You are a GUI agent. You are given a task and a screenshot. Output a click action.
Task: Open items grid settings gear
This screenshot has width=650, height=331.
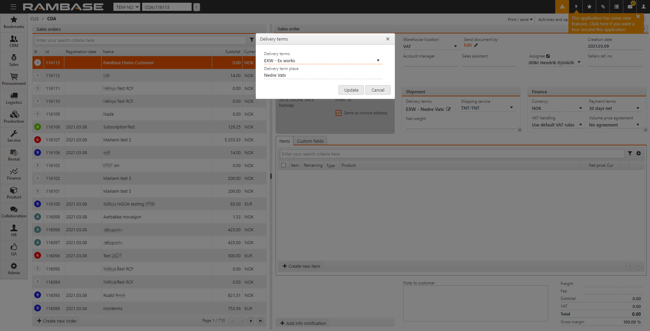638,153
